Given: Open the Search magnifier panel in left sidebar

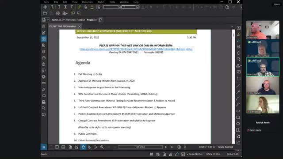Looking at the screenshot, I should tap(44, 108).
